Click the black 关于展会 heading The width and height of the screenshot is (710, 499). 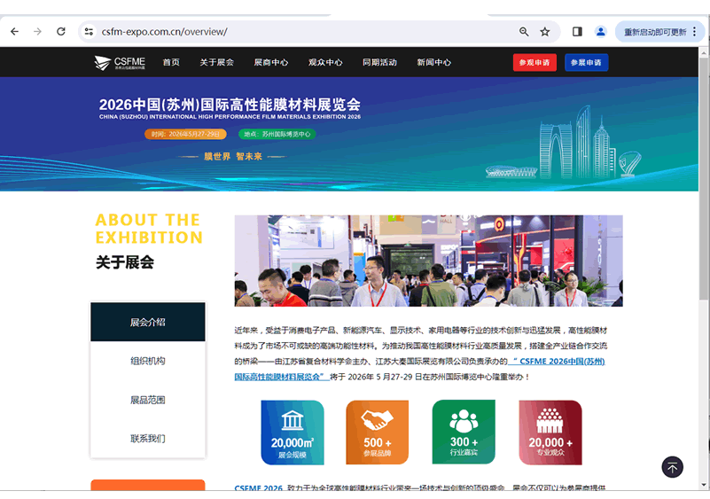(x=125, y=262)
